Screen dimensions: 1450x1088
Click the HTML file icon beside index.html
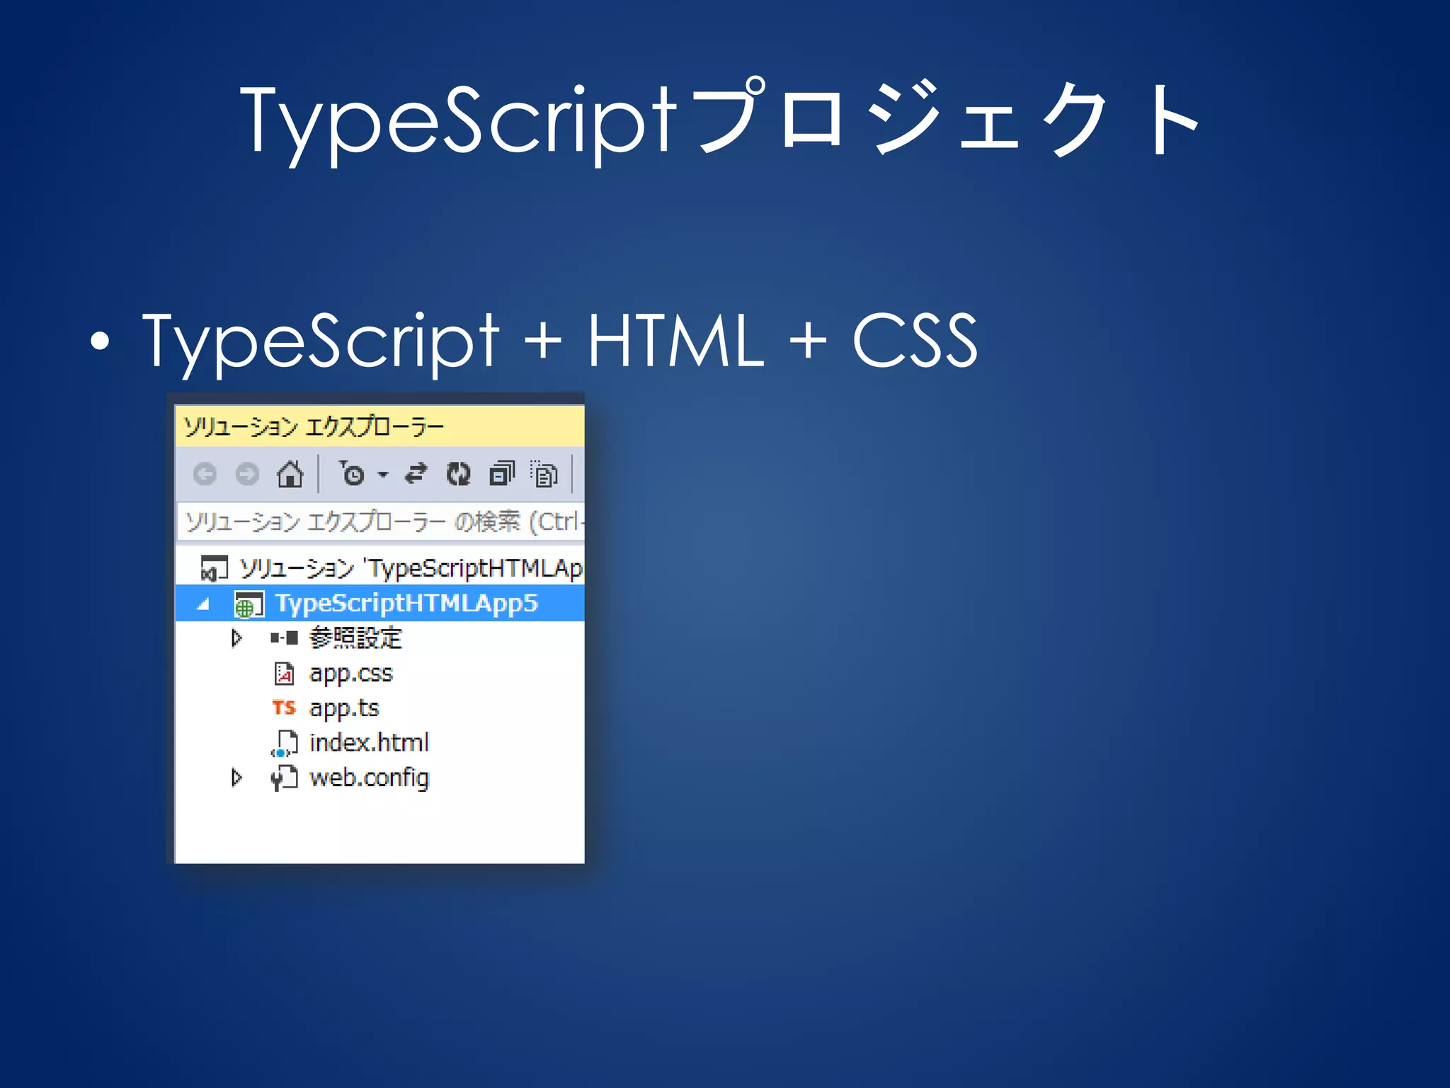(x=284, y=743)
